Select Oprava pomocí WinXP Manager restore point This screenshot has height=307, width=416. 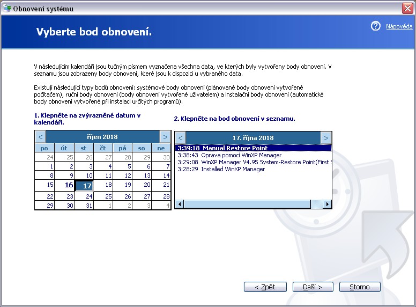coord(253,155)
